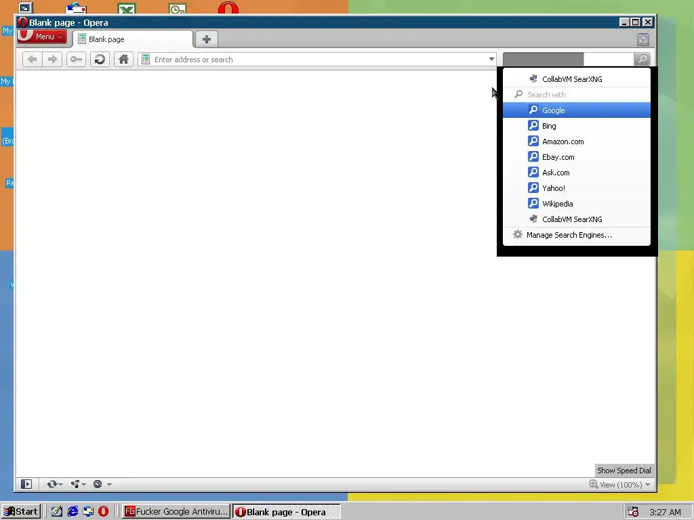Screen dimensions: 694x520
Task: Select Bing in the search engine list
Action: pos(577,125)
